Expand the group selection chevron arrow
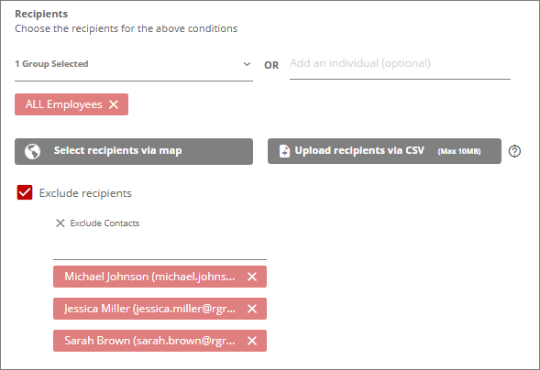Viewport: 540px width, 370px height. tap(247, 64)
